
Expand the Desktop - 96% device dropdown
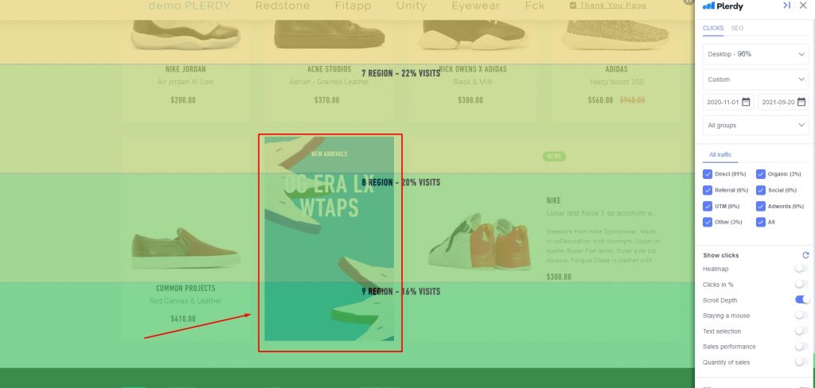click(x=756, y=54)
